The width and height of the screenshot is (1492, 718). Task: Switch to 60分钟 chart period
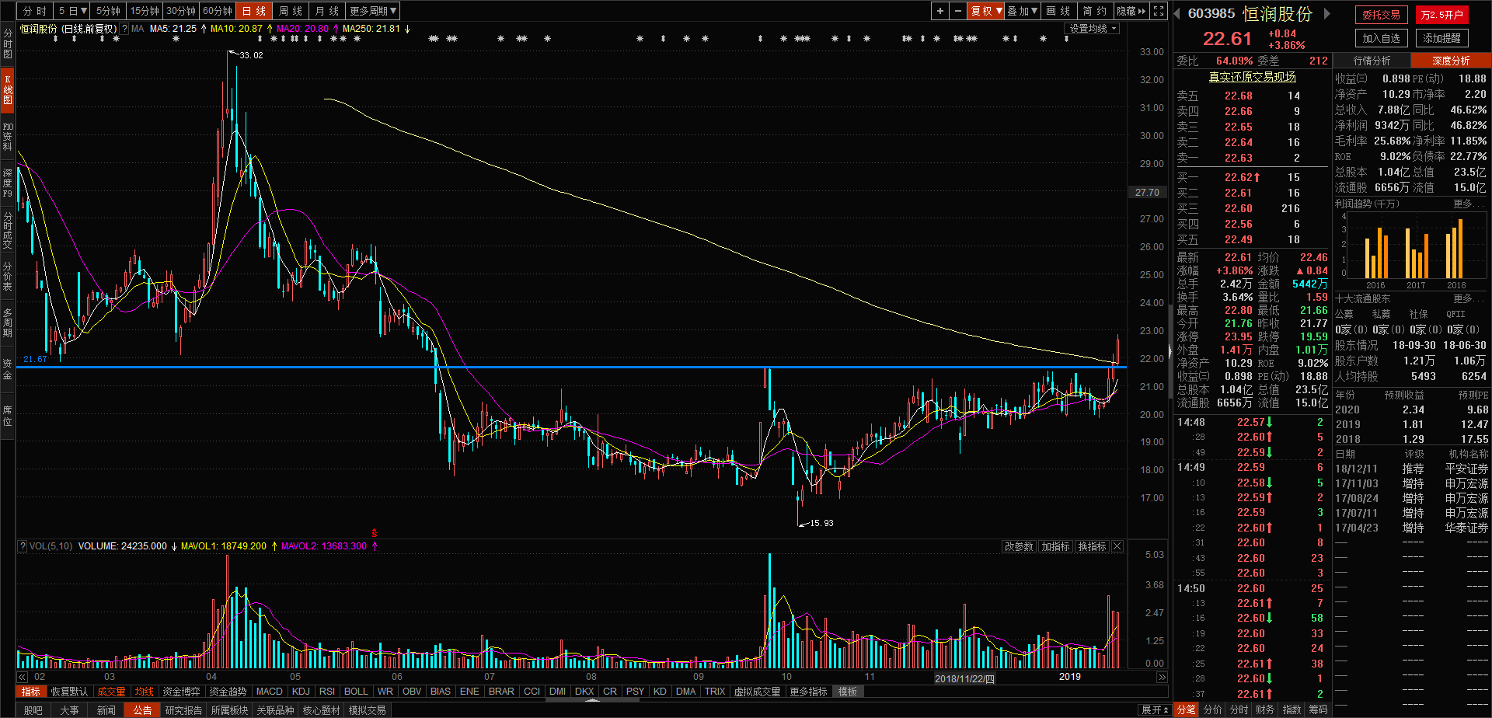[x=218, y=11]
